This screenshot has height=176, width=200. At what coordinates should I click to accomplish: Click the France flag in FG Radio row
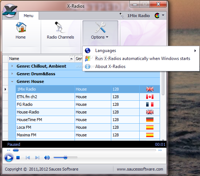tap(150, 104)
